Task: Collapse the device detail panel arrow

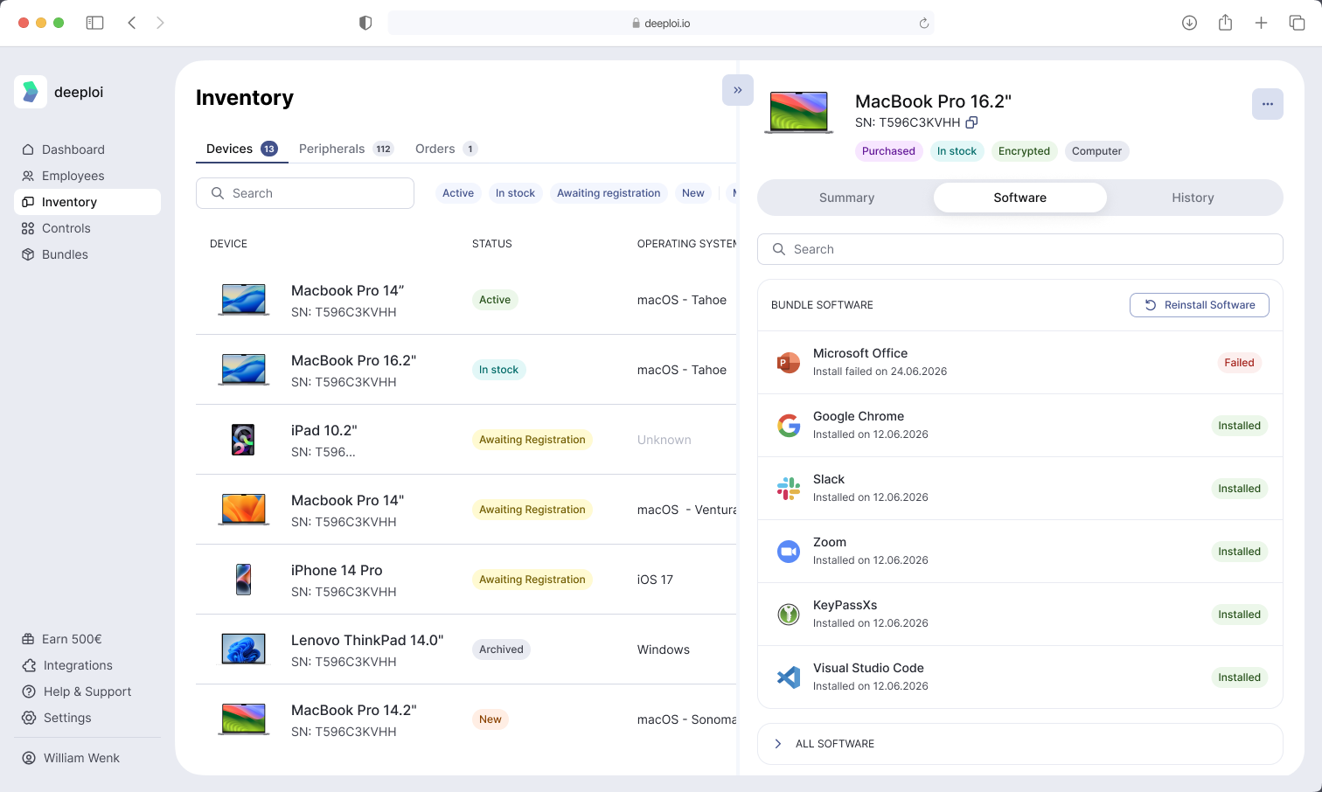Action: [738, 90]
